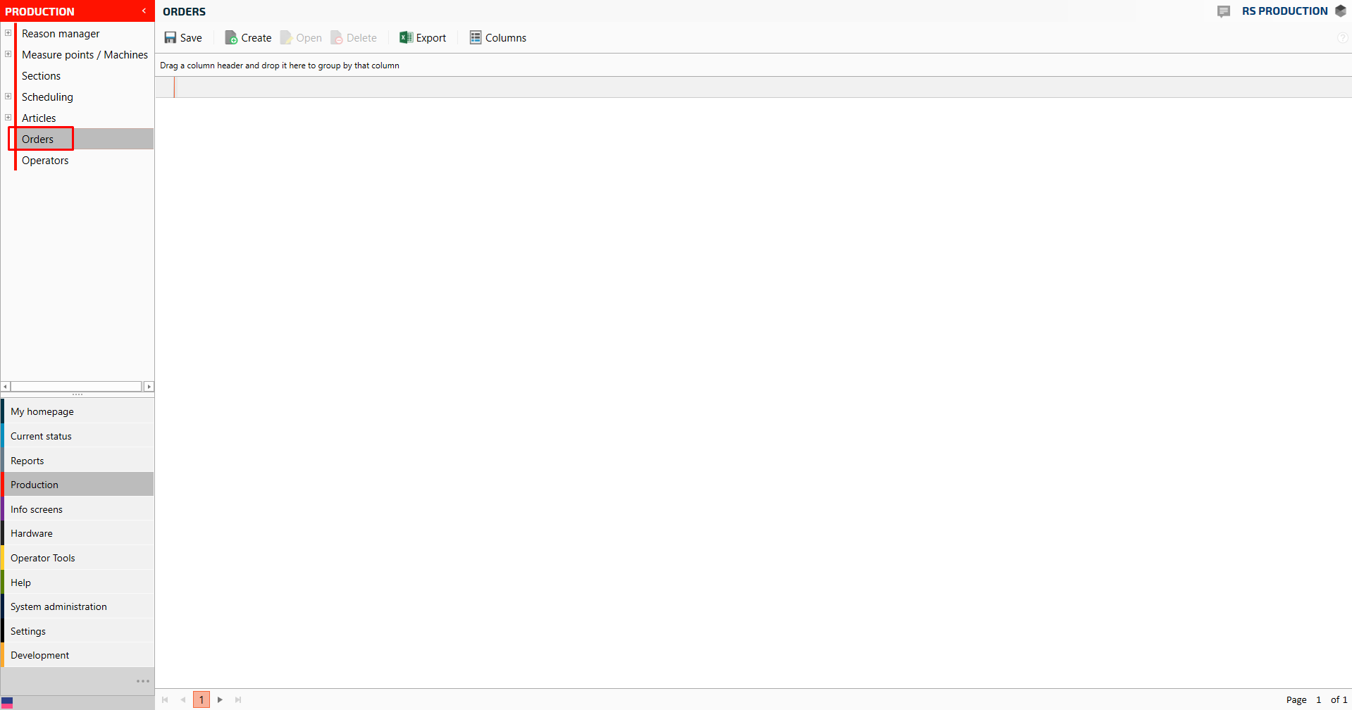Go to next page arrow
The image size is (1352, 710).
(x=220, y=699)
